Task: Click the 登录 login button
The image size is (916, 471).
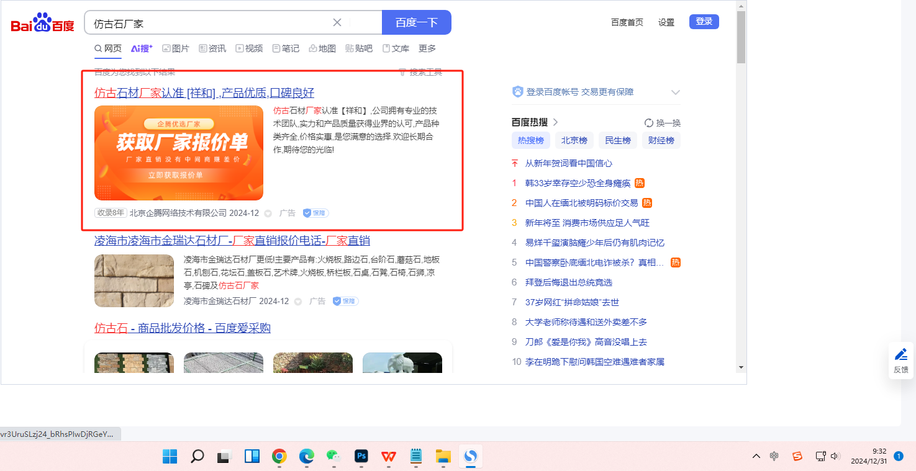Action: pyautogui.click(x=704, y=22)
